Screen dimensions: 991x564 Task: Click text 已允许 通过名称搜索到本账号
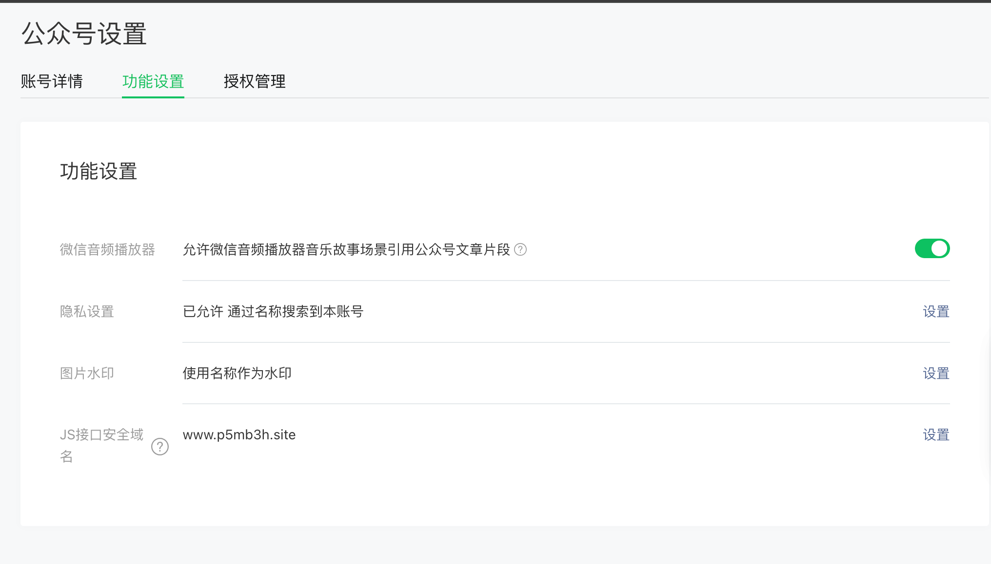(273, 312)
